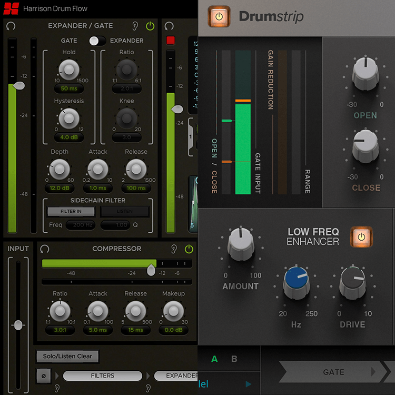This screenshot has height=395, width=395.
Task: Toggle Compressor power button
Action: [189, 249]
